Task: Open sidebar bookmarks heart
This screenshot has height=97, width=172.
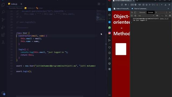Action: pyautogui.click(x=109, y=47)
